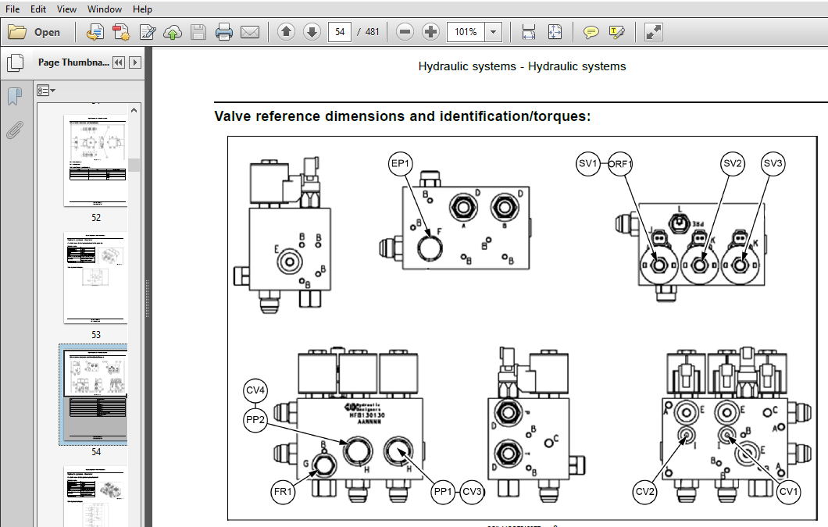The width and height of the screenshot is (828, 527).
Task: Select page 53 thumbnail
Action: 95,277
